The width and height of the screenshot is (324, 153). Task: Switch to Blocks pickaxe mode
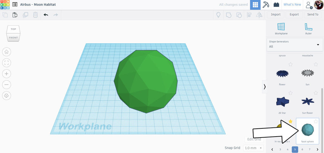(266, 4)
